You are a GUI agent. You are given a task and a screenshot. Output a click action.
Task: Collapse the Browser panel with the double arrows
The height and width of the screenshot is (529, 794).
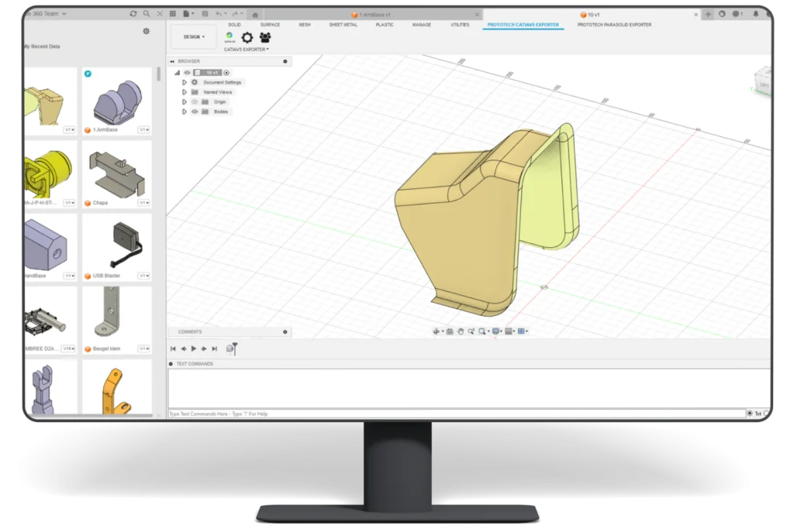coord(171,60)
